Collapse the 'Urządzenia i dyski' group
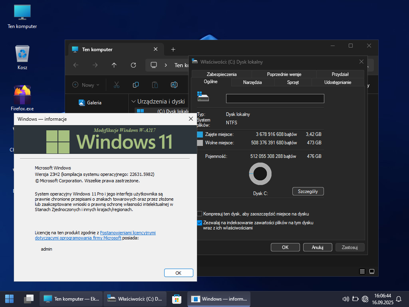The width and height of the screenshot is (409, 307). (133, 102)
